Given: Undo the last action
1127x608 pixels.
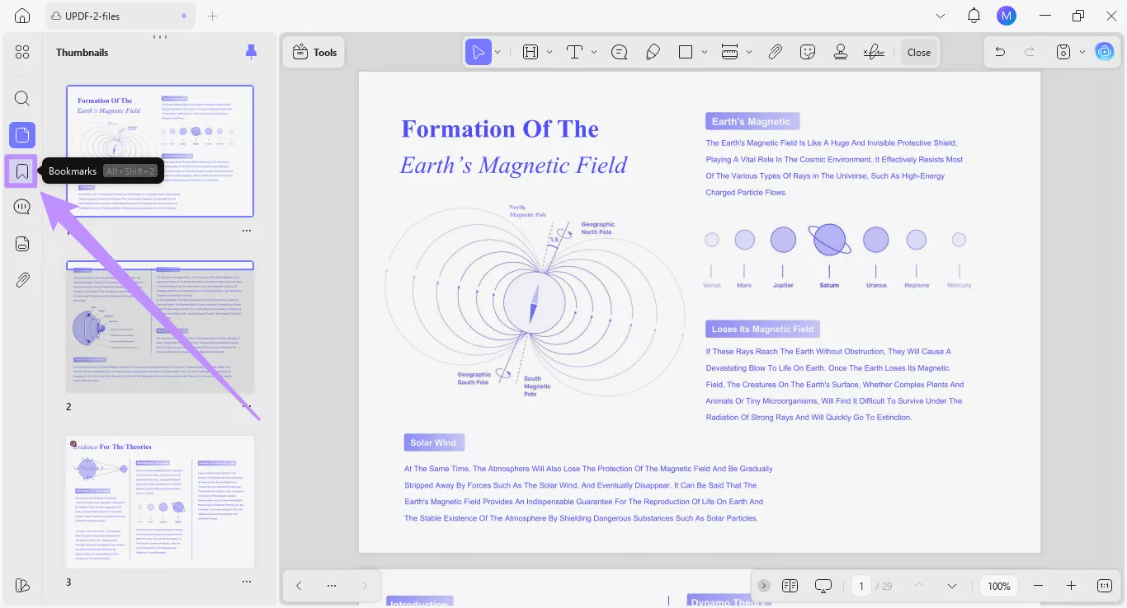Looking at the screenshot, I should pos(1000,52).
